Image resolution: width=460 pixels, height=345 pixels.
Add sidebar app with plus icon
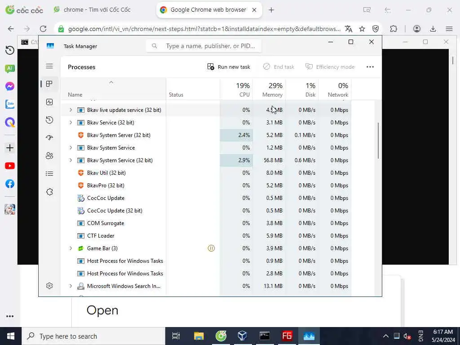coord(10,148)
